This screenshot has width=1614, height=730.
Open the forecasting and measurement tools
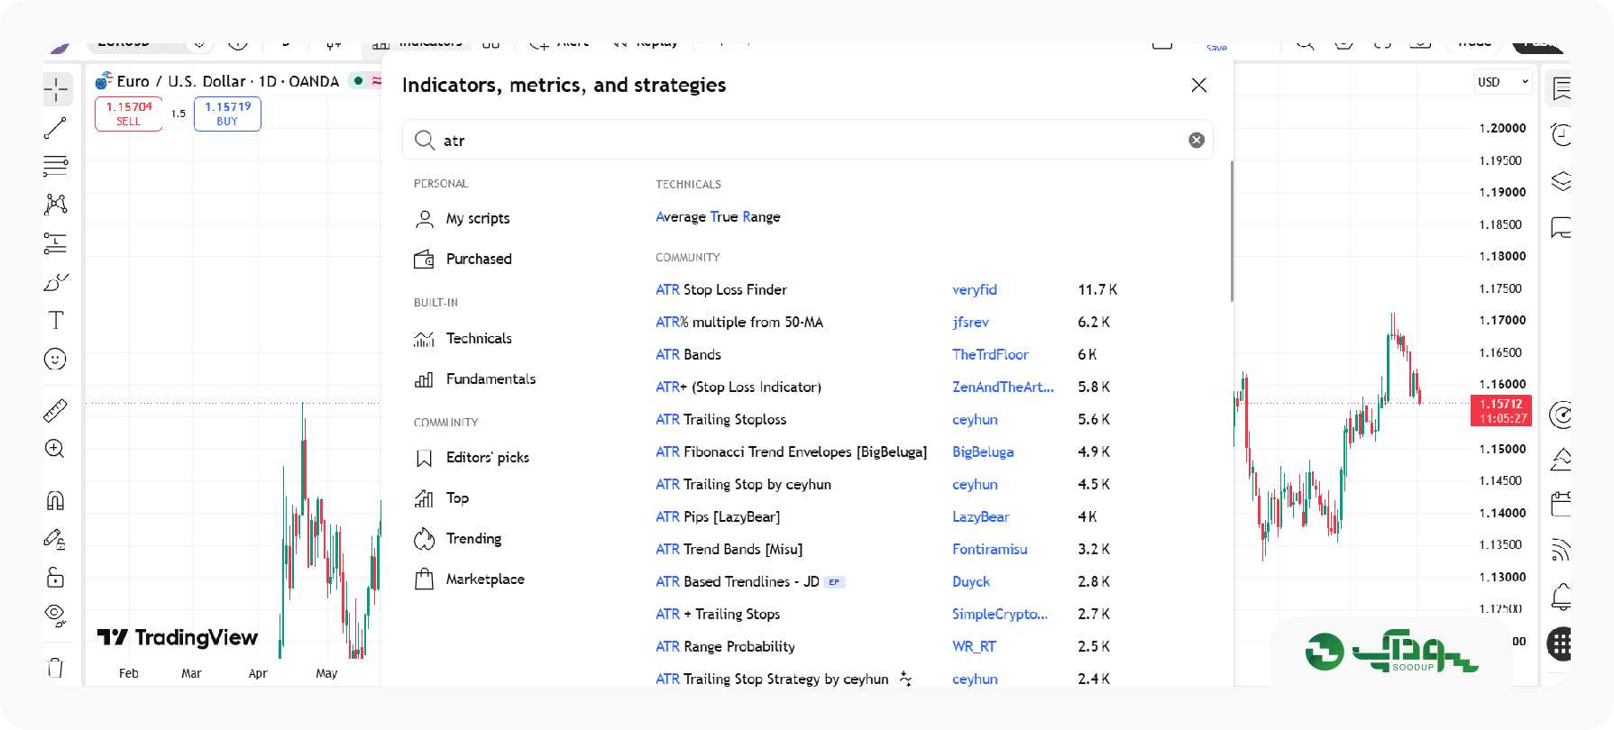(56, 243)
